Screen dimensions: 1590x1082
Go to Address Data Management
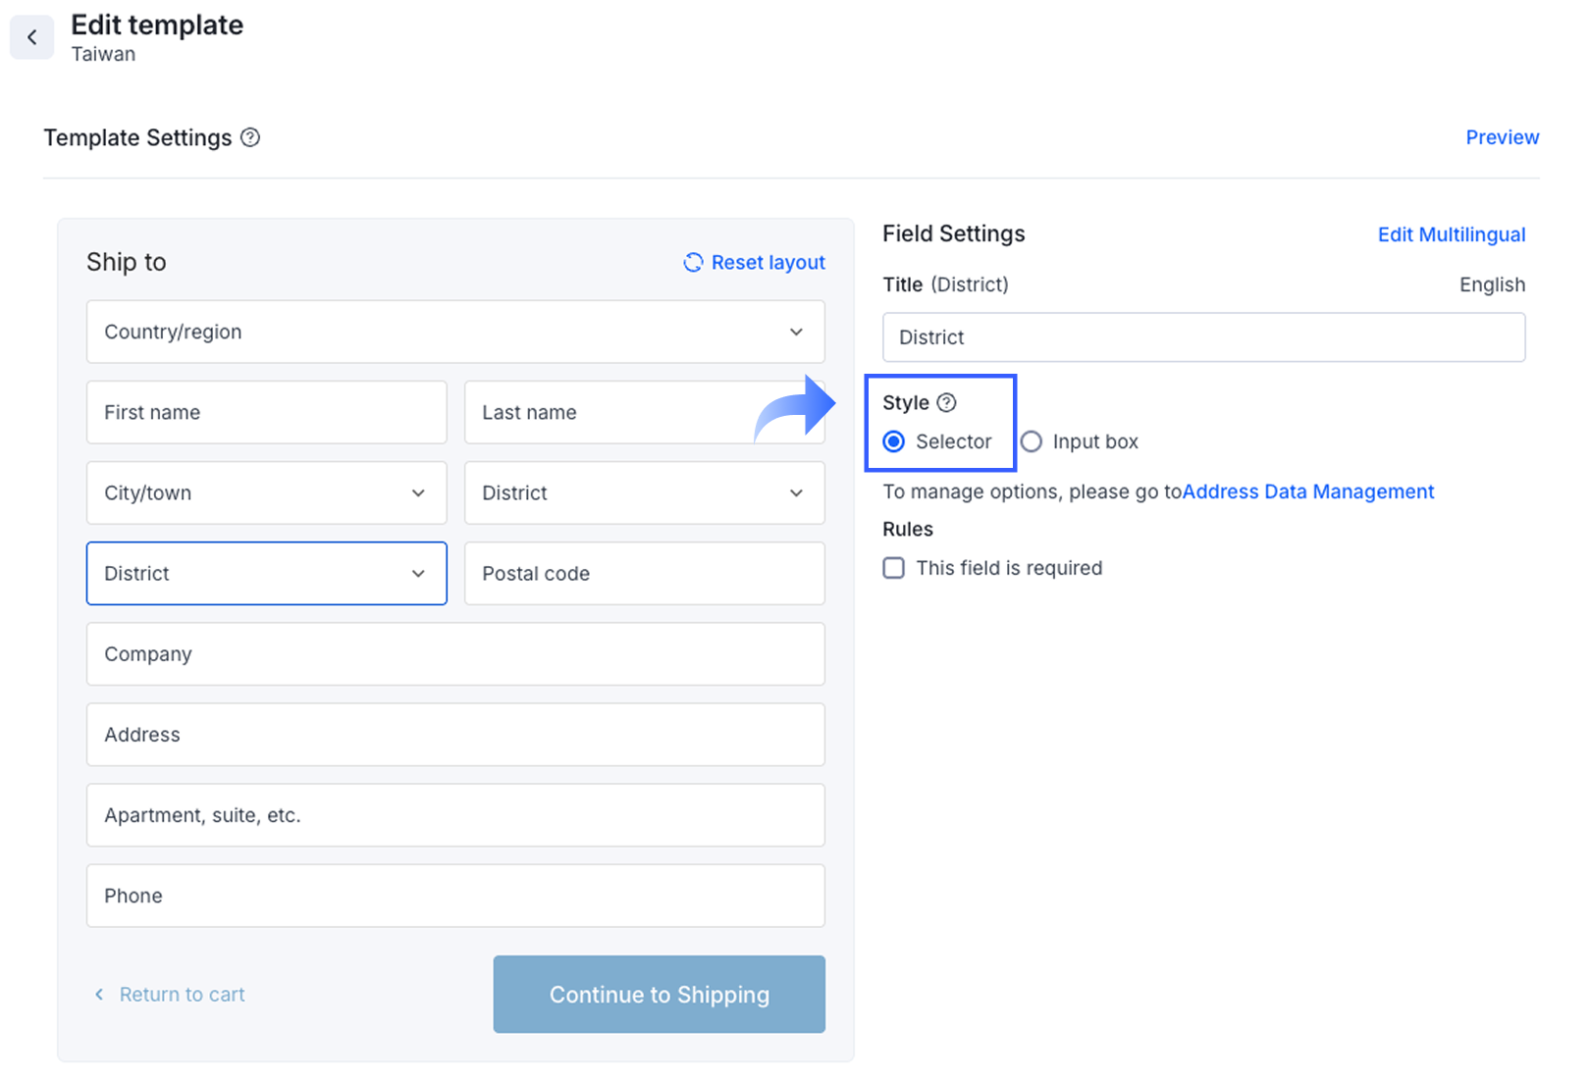(1308, 491)
